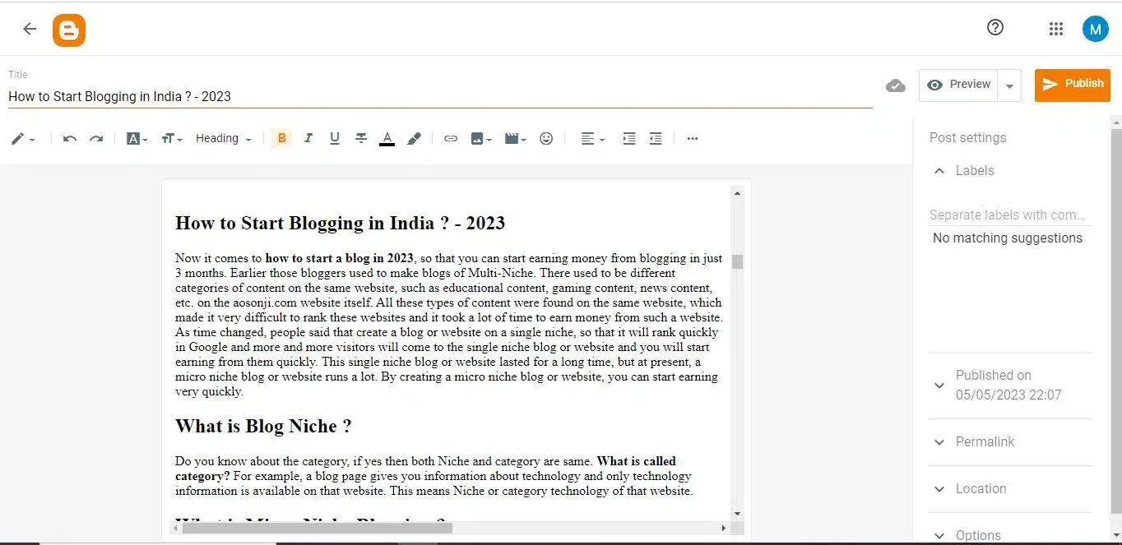Open the Google apps grid menu
The height and width of the screenshot is (545, 1122).
1056,28
